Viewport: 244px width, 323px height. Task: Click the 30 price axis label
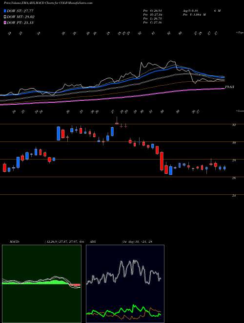point(234,142)
